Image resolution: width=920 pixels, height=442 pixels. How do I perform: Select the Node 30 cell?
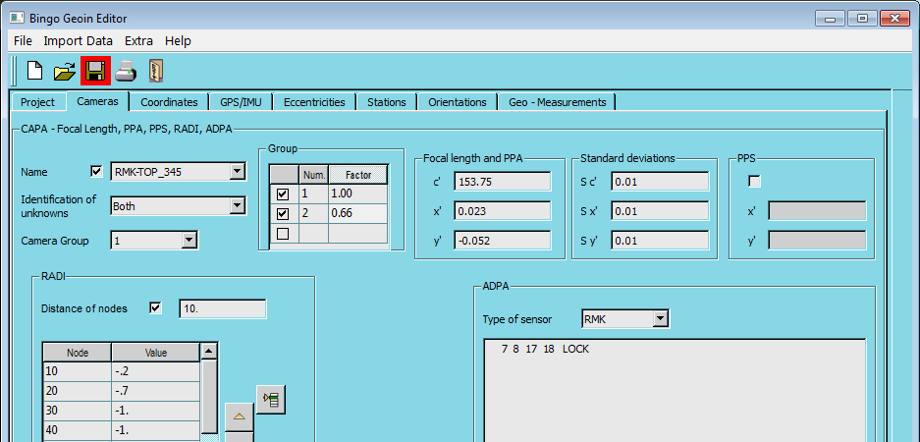pyautogui.click(x=77, y=411)
